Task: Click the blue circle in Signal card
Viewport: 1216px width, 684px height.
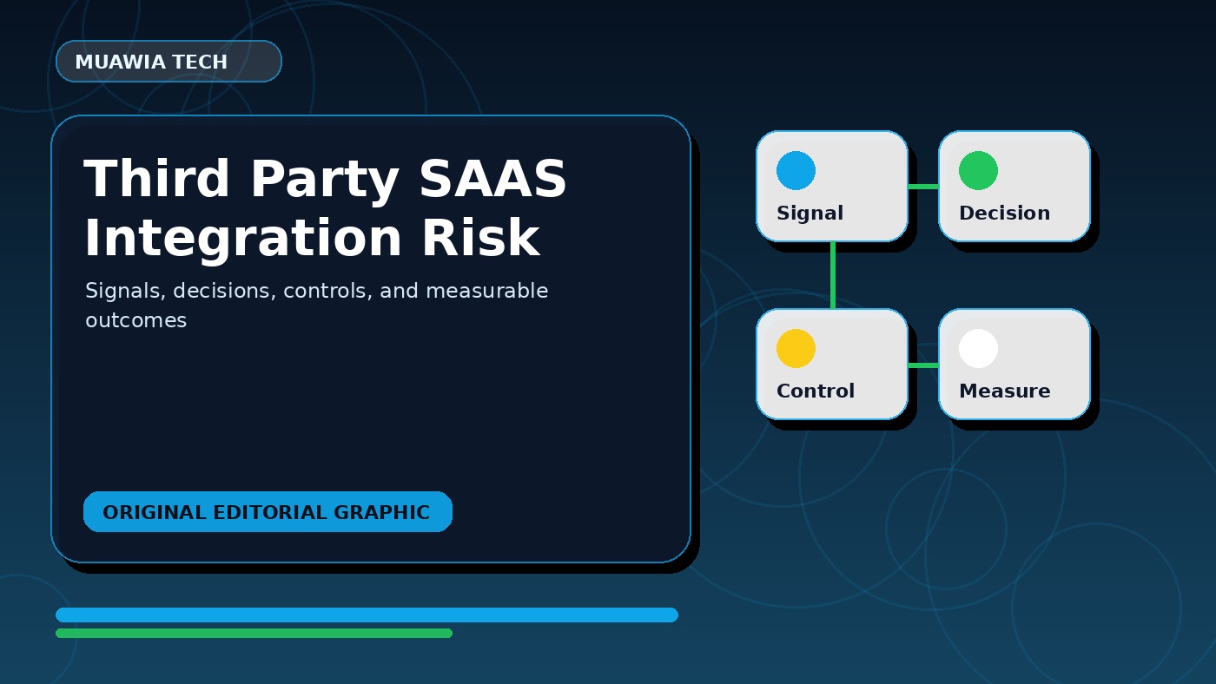Action: 796,170
